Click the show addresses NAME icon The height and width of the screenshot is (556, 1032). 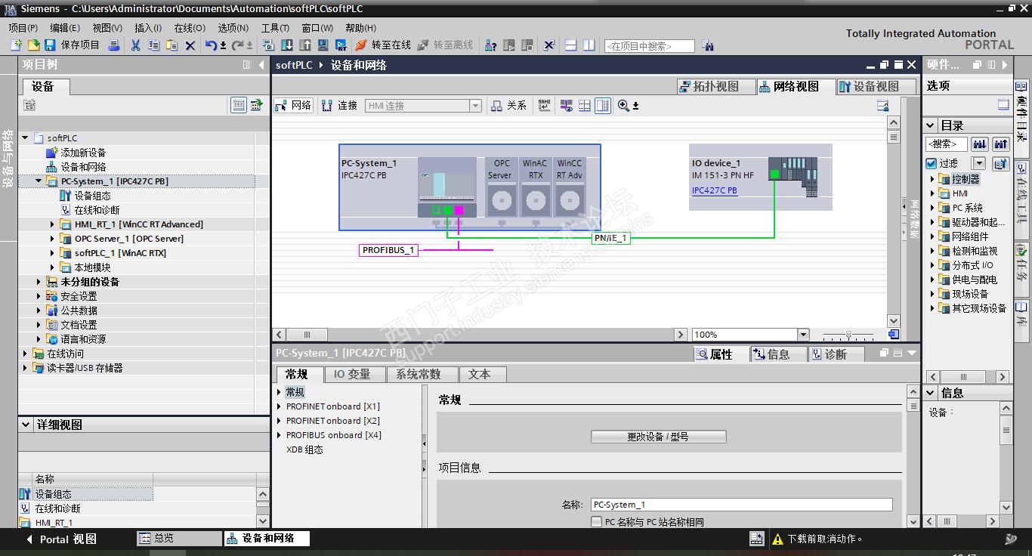(545, 106)
